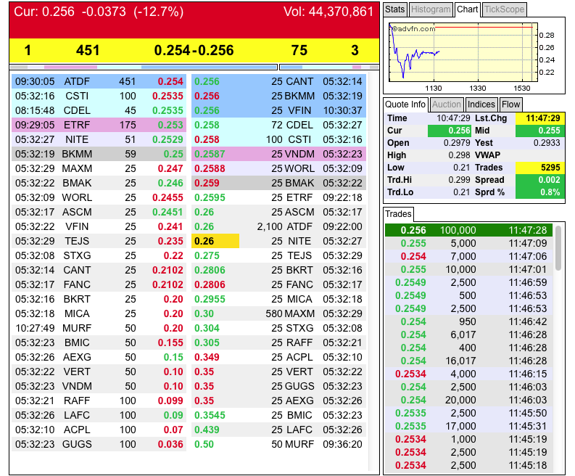Viewport: 575px width, 476px height.
Task: Open the Histogram tab
Action: point(431,9)
